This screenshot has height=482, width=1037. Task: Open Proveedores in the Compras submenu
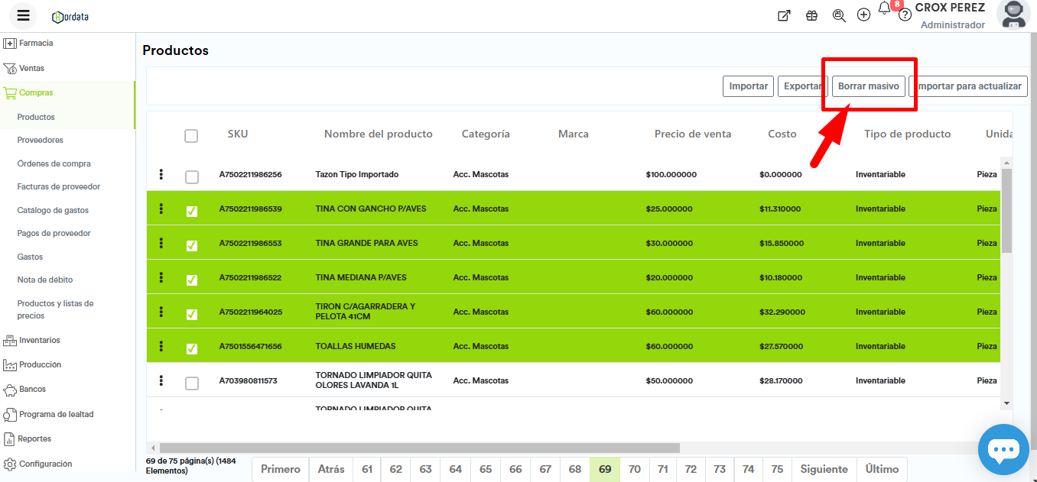40,140
